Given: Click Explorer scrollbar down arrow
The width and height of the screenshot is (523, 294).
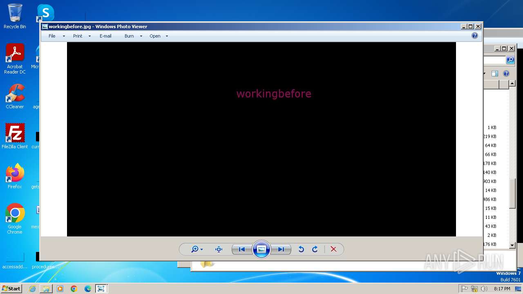Looking at the screenshot, I should pyautogui.click(x=512, y=245).
